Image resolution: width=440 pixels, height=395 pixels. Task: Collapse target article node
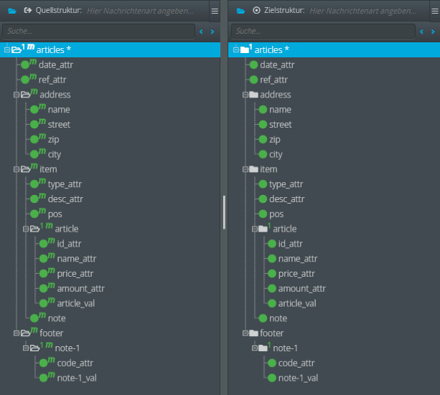click(x=255, y=229)
